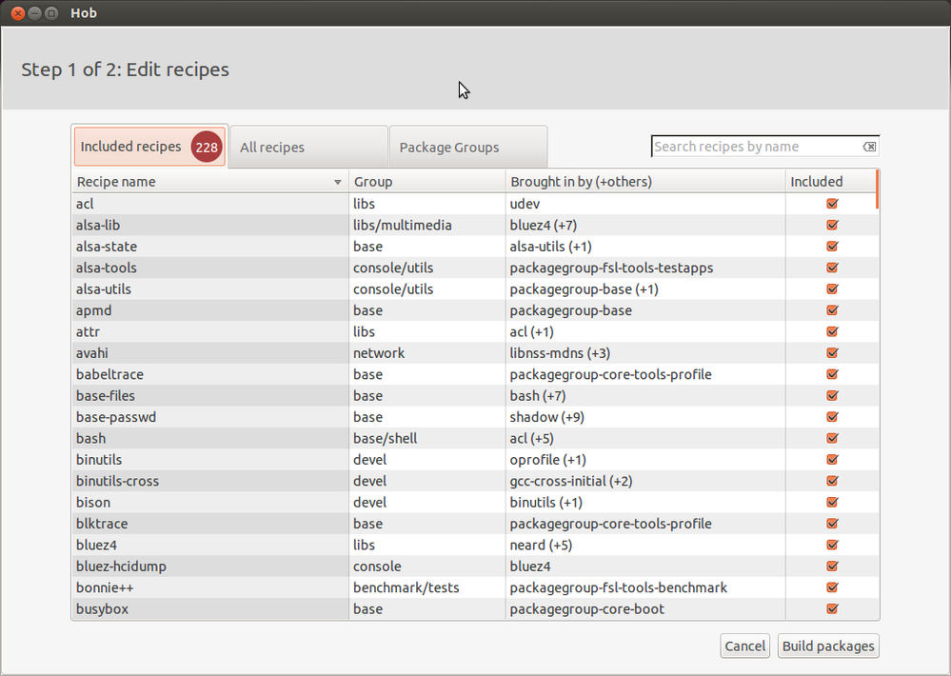Switch to the Package Groups tab
This screenshot has width=951, height=676.
(468, 147)
